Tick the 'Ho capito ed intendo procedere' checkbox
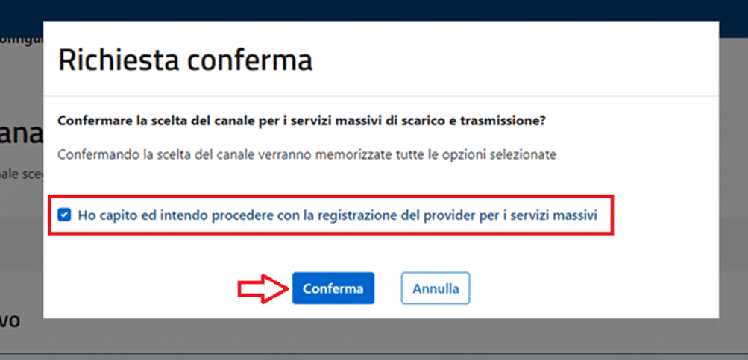Screen dimensions: 748x360 coord(64,215)
